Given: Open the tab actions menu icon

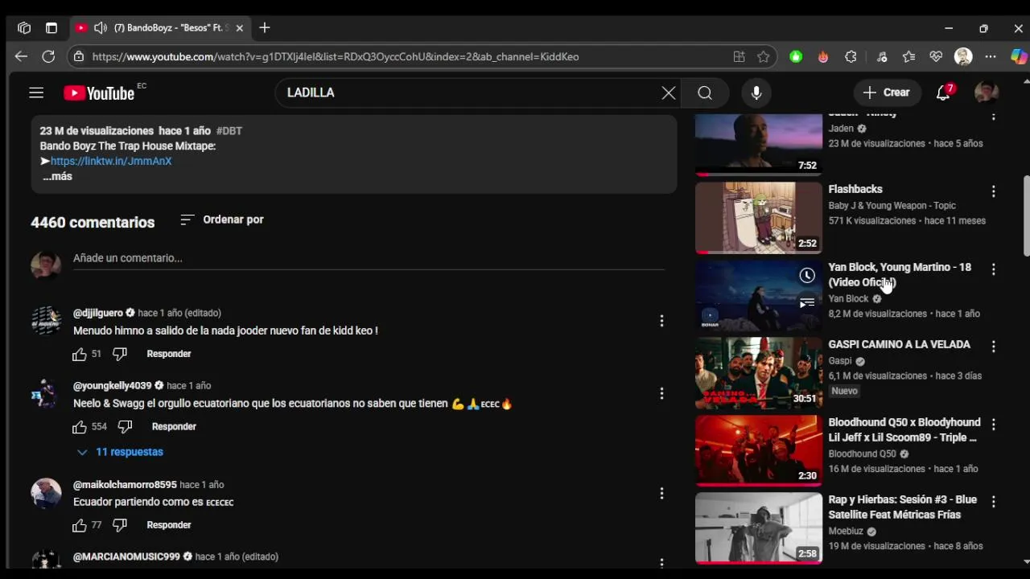Looking at the screenshot, I should pos(51,28).
